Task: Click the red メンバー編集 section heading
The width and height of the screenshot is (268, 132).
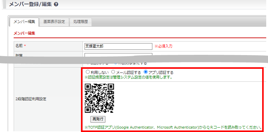Action: pyautogui.click(x=24, y=33)
